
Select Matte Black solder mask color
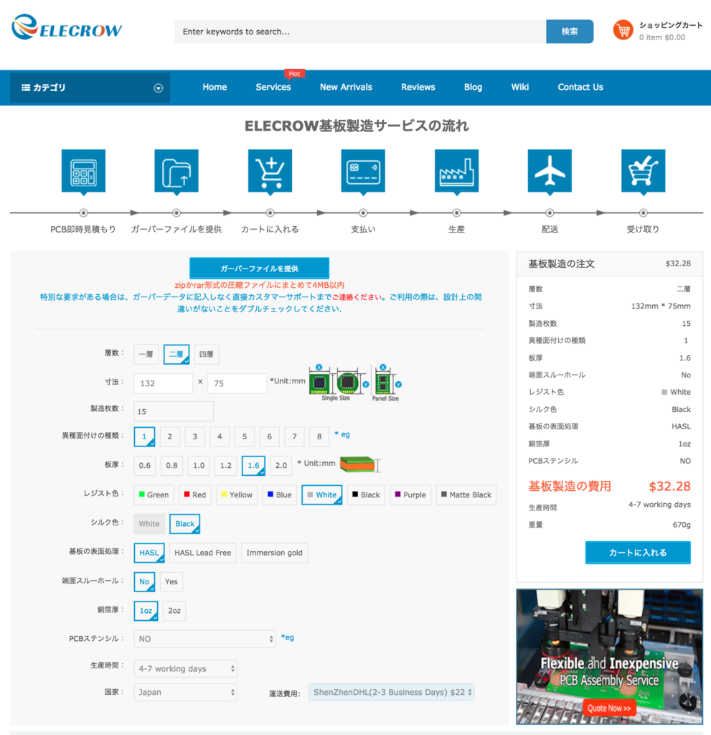(466, 495)
